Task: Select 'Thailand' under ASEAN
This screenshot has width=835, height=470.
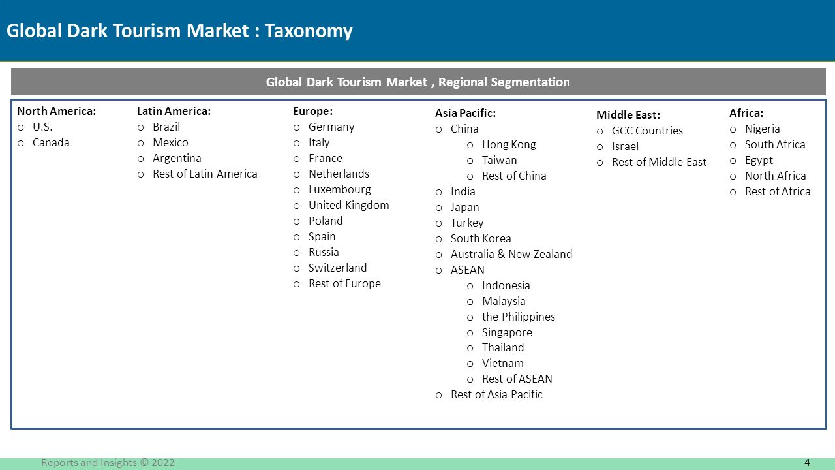Action: click(x=503, y=347)
